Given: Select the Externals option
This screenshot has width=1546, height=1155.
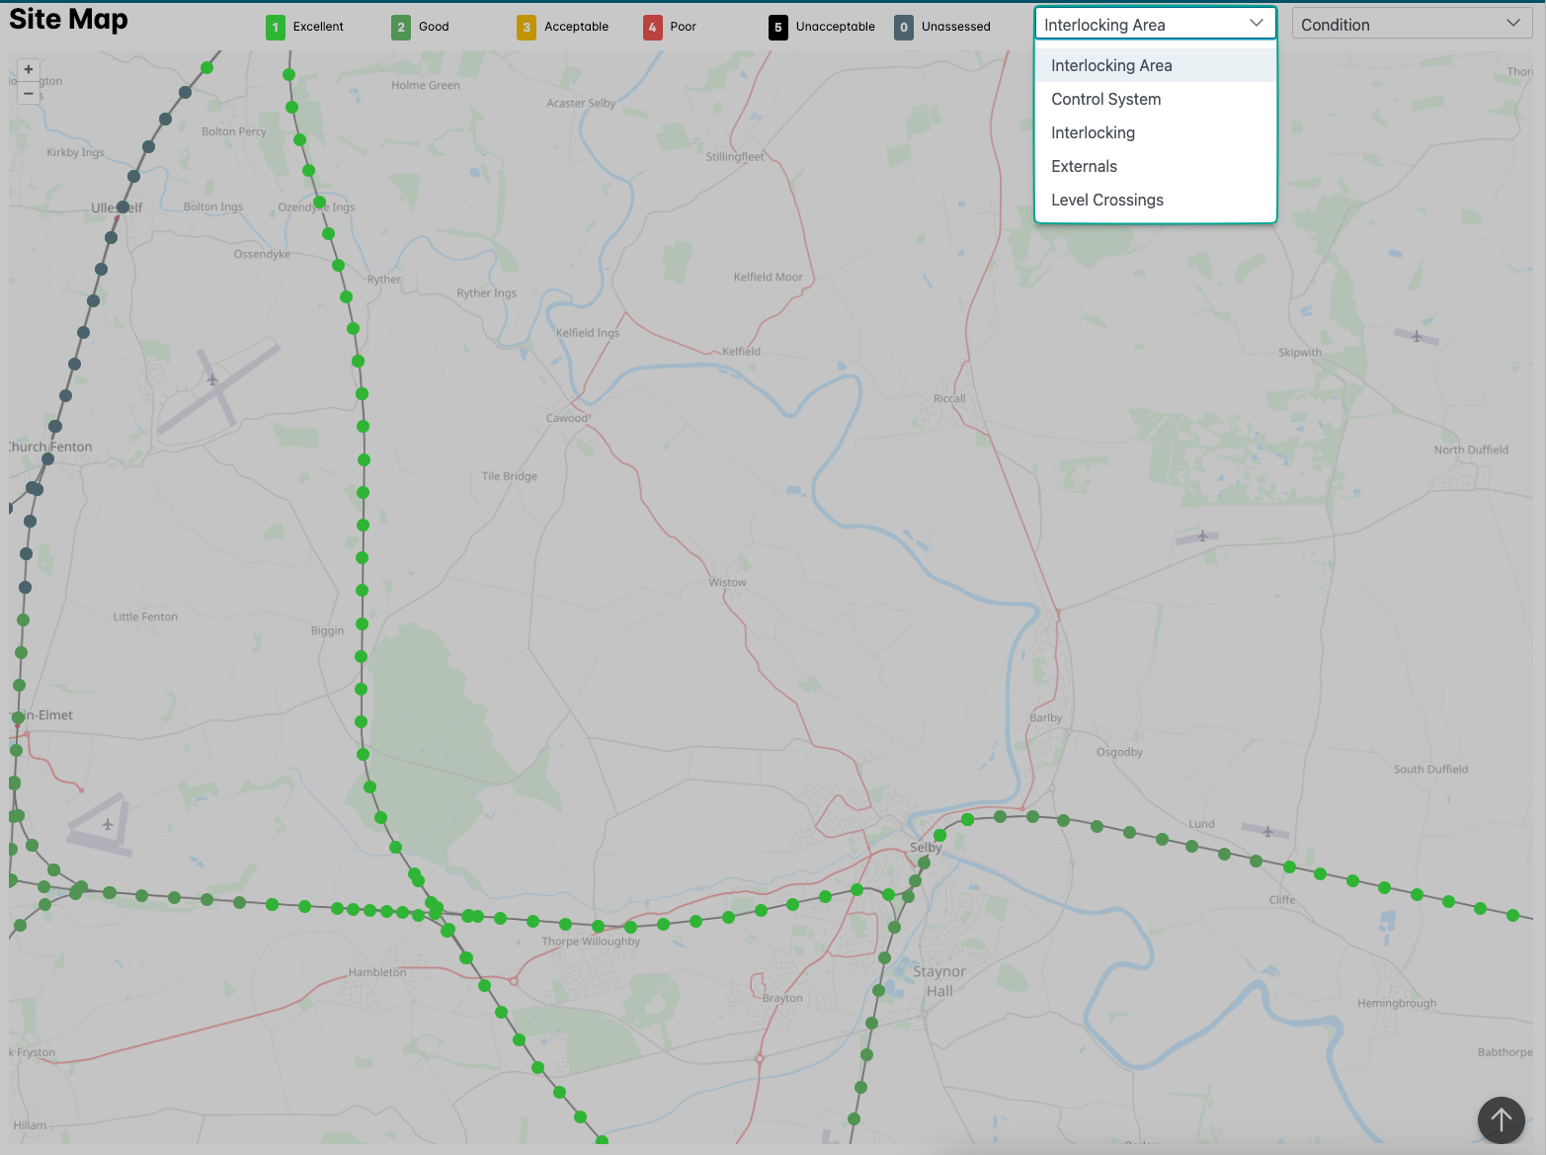Looking at the screenshot, I should pyautogui.click(x=1084, y=166).
